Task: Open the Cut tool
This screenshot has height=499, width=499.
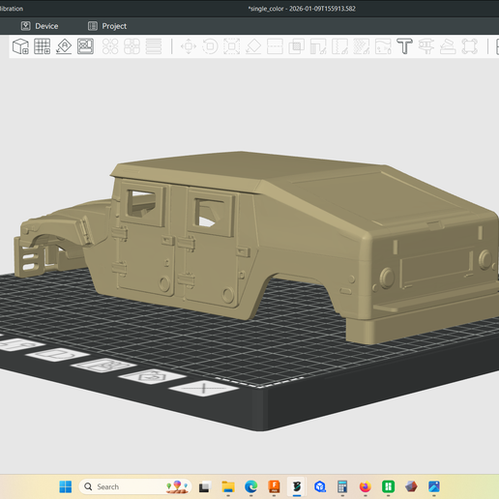Action: (275, 46)
